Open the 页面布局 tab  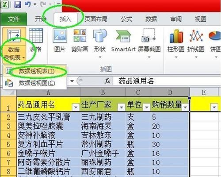pyautogui.click(x=96, y=19)
